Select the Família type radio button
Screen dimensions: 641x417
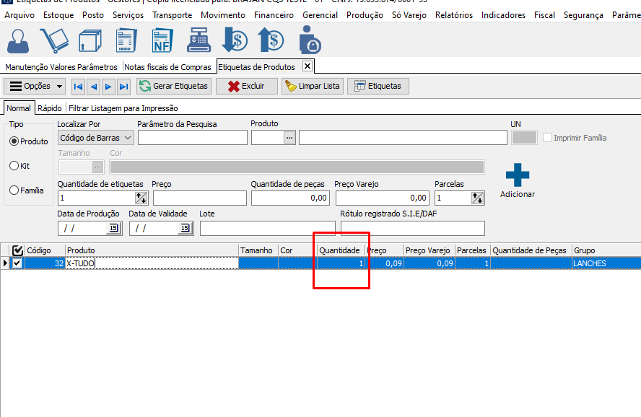tap(14, 190)
